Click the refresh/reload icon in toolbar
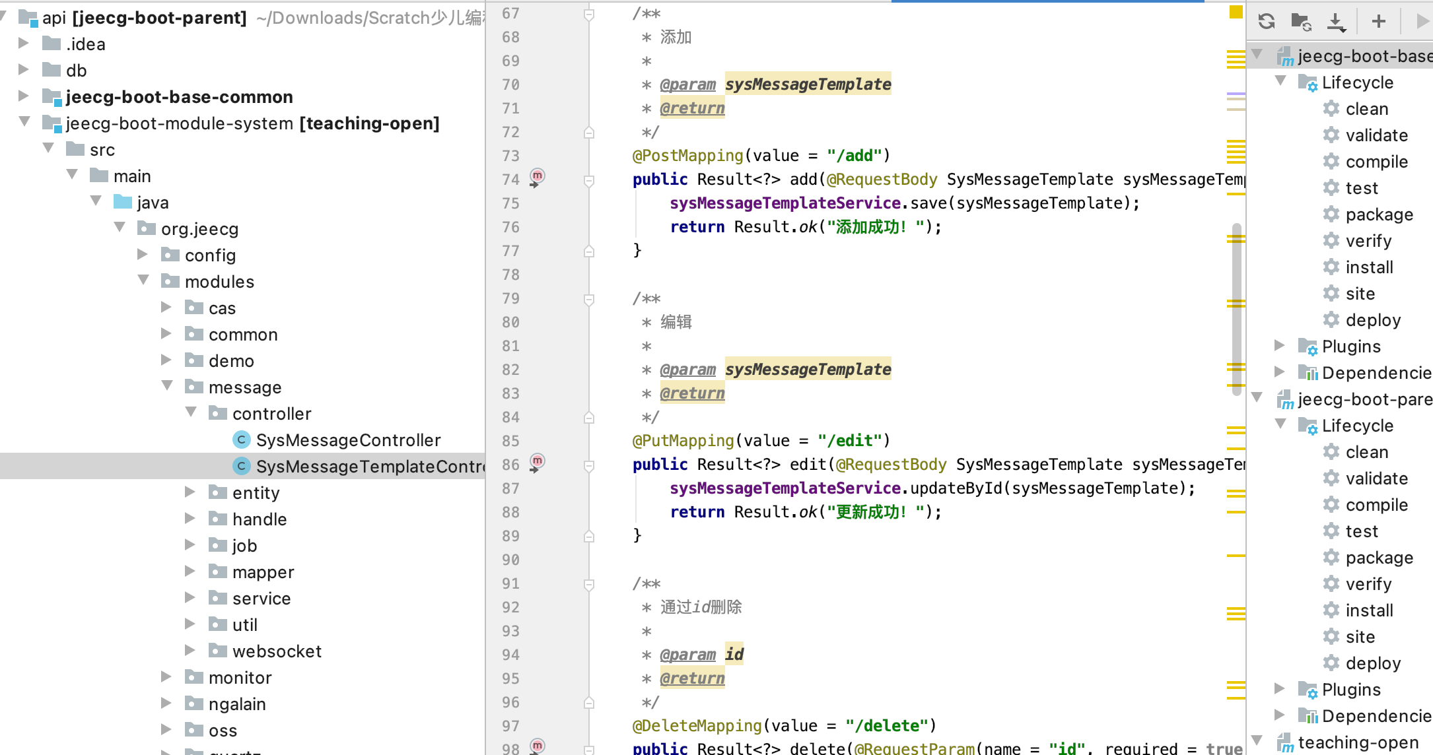The width and height of the screenshot is (1433, 755). (x=1266, y=21)
